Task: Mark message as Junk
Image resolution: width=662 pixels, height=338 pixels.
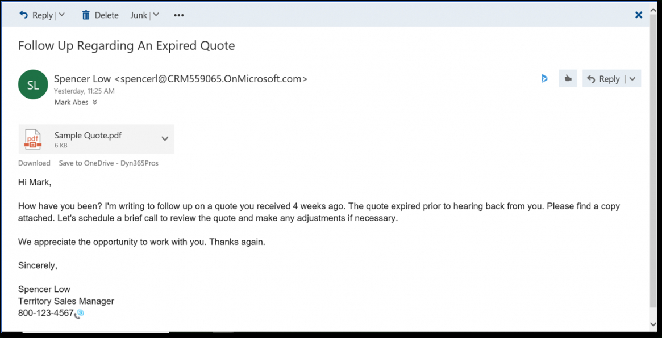Action: tap(139, 15)
